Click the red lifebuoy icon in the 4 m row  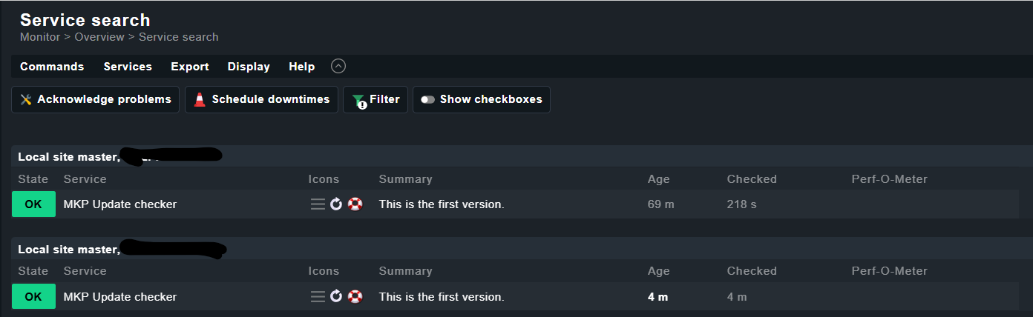(355, 297)
